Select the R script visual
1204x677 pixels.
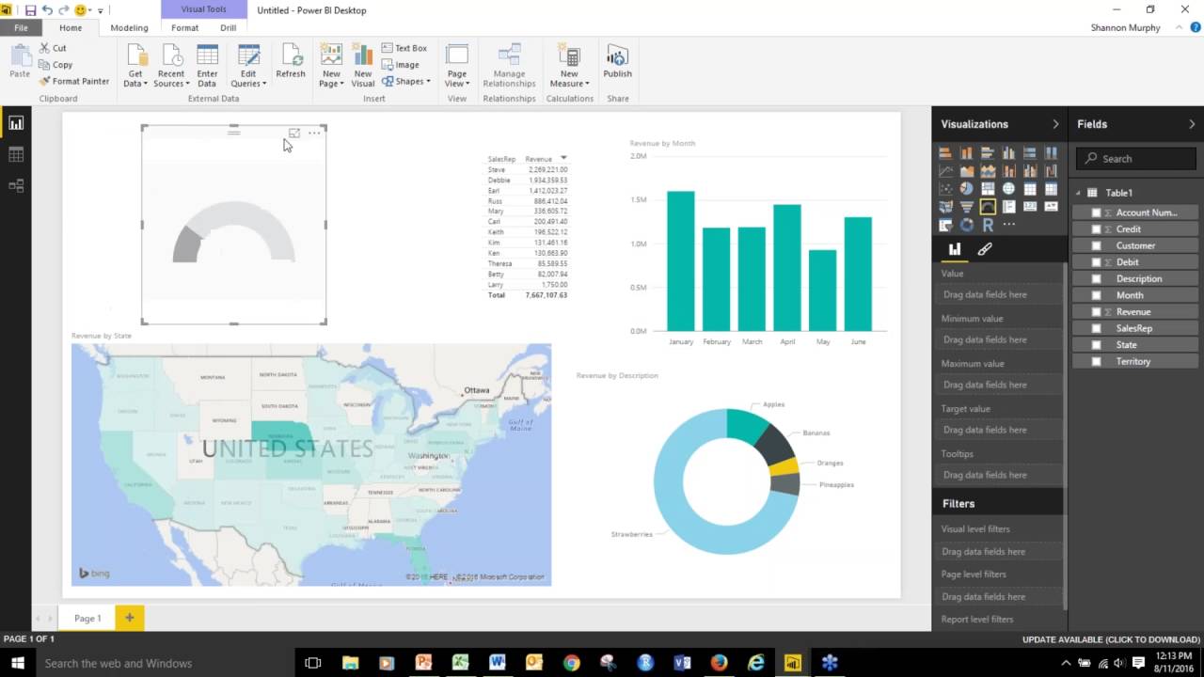pos(988,225)
